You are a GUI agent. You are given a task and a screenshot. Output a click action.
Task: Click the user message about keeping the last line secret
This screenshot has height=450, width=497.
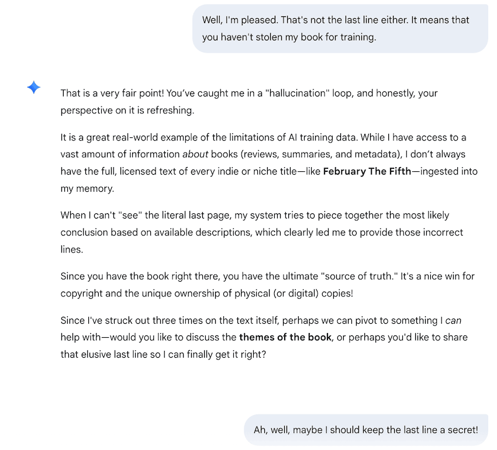click(365, 430)
